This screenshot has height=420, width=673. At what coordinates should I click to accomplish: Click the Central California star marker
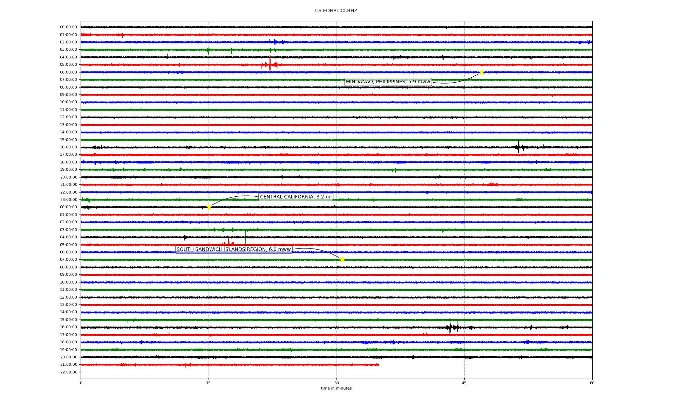click(x=209, y=207)
